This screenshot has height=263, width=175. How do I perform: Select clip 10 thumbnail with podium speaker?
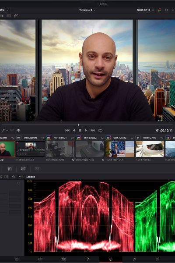pos(120,149)
